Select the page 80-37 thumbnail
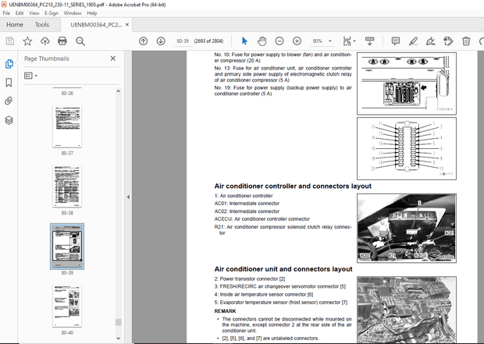This screenshot has height=344, width=484. coord(67,127)
